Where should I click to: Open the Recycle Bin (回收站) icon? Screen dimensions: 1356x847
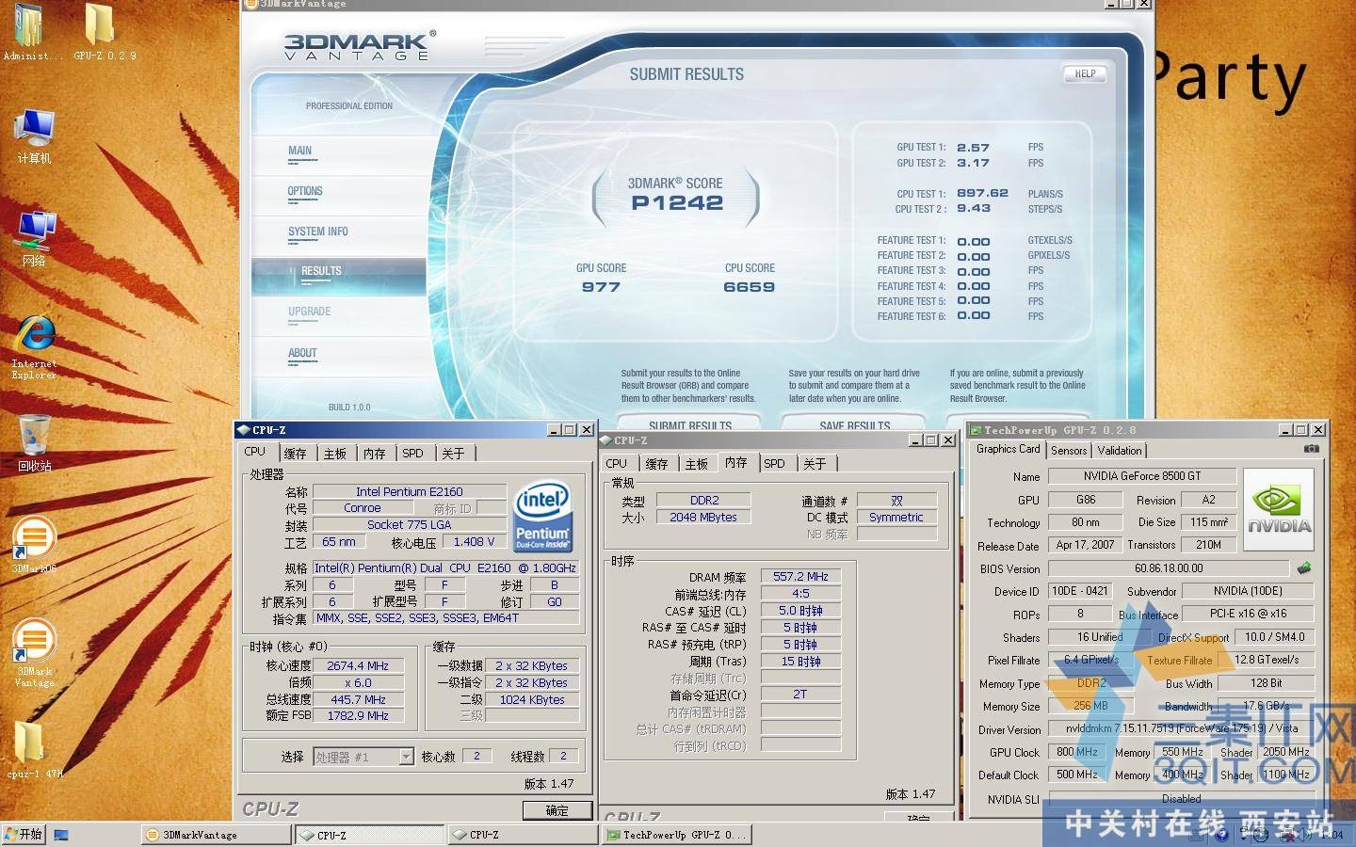coord(34,443)
